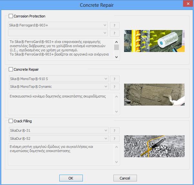Viewport: 194px width, 185px height.
Task: Open the Sika Ferrogard-903+ dropdown
Action: [58, 25]
